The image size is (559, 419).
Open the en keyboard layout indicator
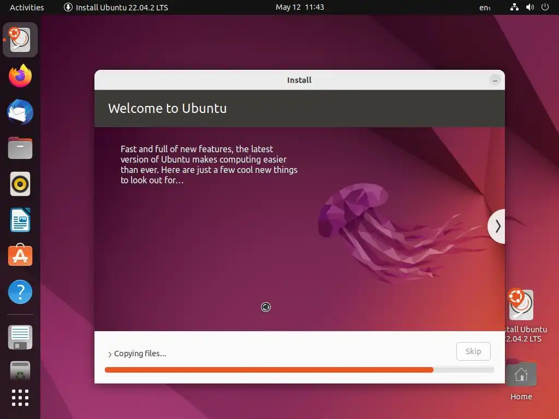pos(485,8)
